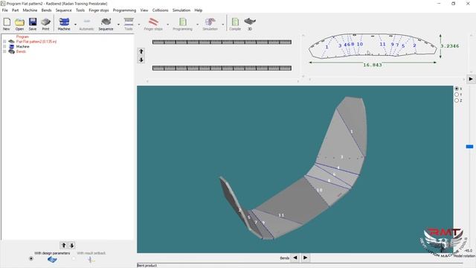Select Bends entry in tree
This screenshot has height=268, width=476.
point(21,51)
